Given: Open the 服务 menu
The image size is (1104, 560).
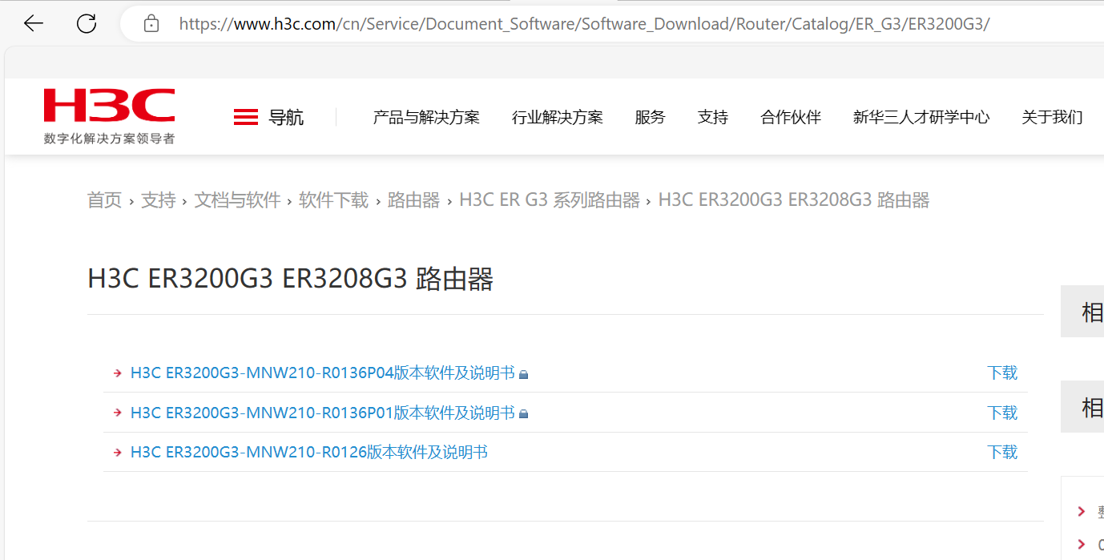Looking at the screenshot, I should pos(650,118).
